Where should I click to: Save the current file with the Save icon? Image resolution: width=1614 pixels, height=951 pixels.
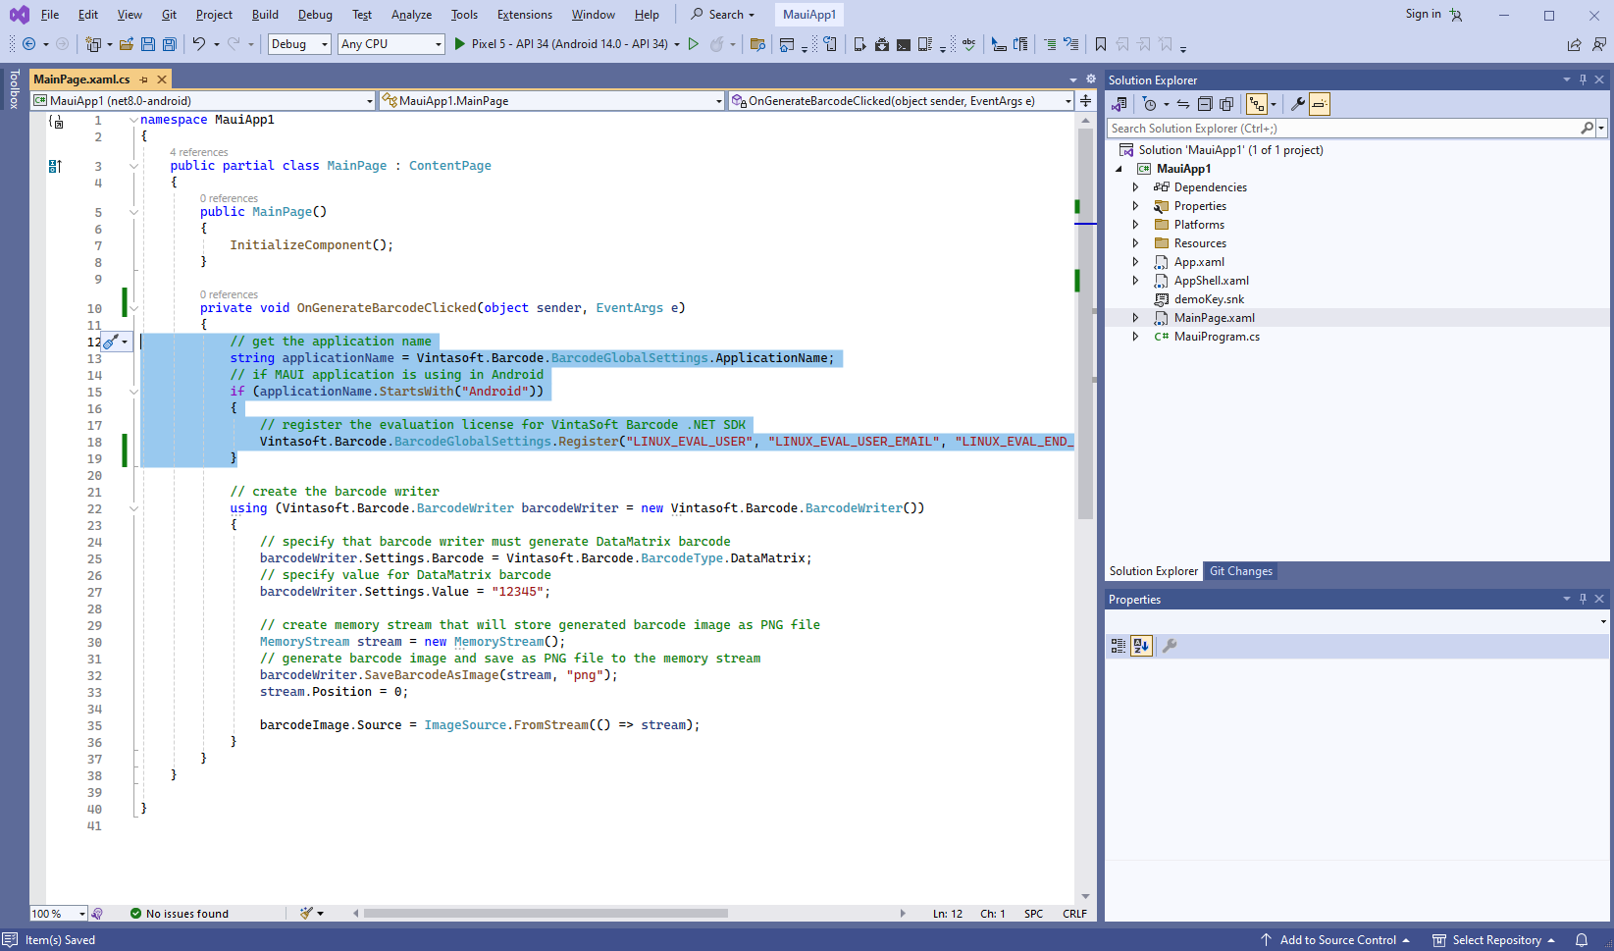(x=148, y=44)
